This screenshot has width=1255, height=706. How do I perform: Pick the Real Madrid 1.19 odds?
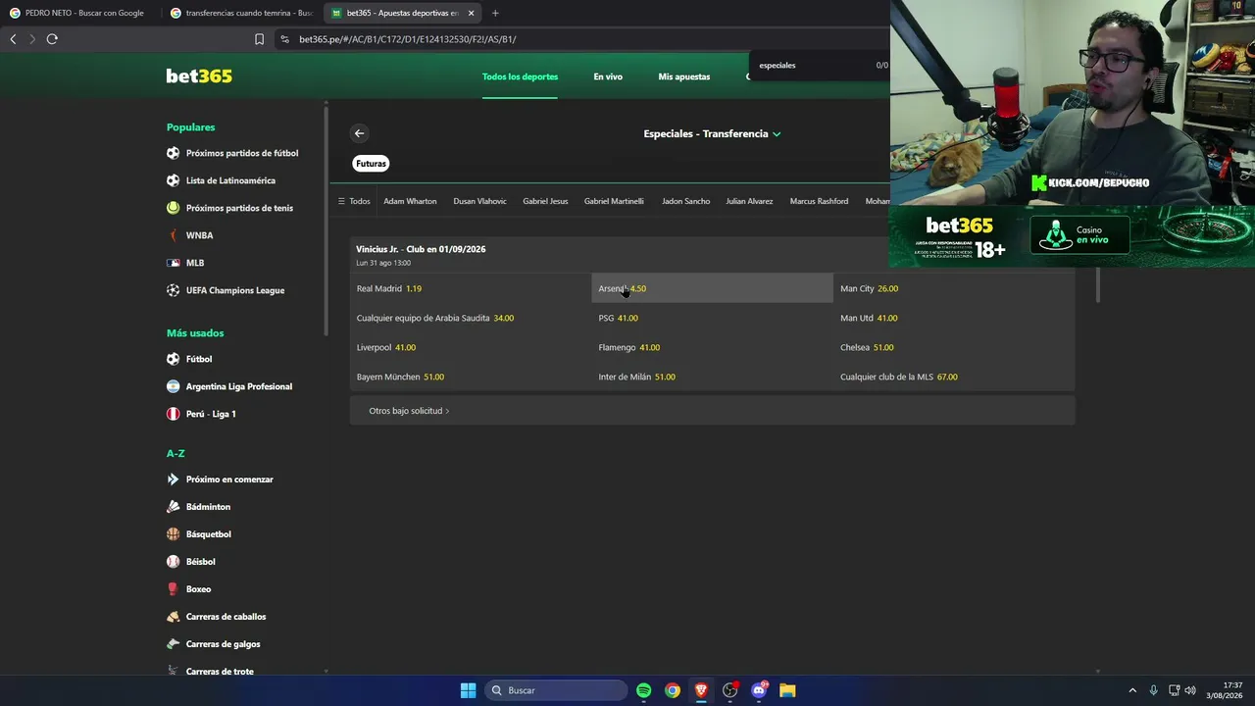(x=471, y=288)
